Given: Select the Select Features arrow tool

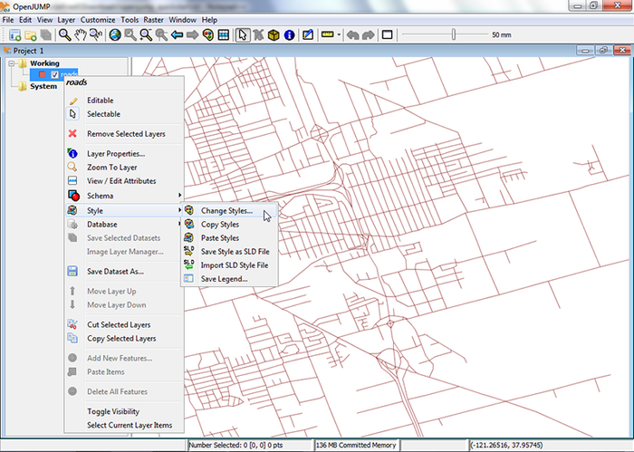Looking at the screenshot, I should pos(243,35).
